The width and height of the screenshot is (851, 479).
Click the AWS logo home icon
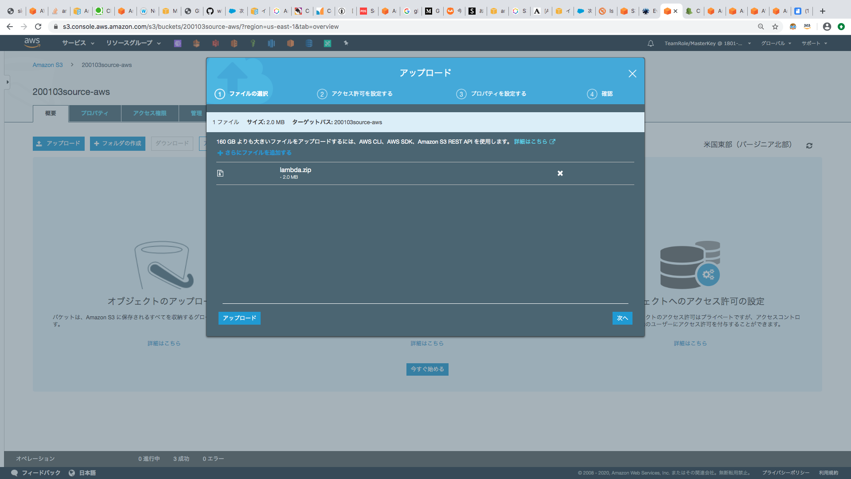pos(32,43)
